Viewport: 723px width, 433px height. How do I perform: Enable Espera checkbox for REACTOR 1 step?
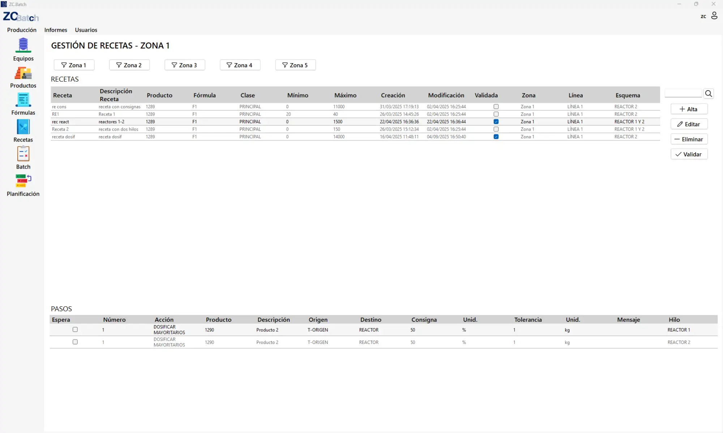coord(75,329)
